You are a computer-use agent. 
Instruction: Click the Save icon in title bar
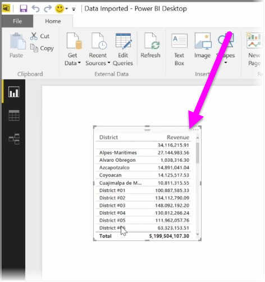pyautogui.click(x=24, y=8)
